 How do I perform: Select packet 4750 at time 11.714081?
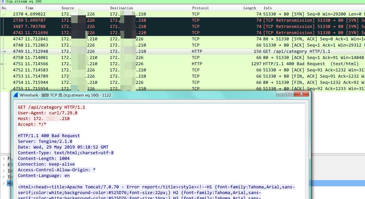[x=182, y=57]
